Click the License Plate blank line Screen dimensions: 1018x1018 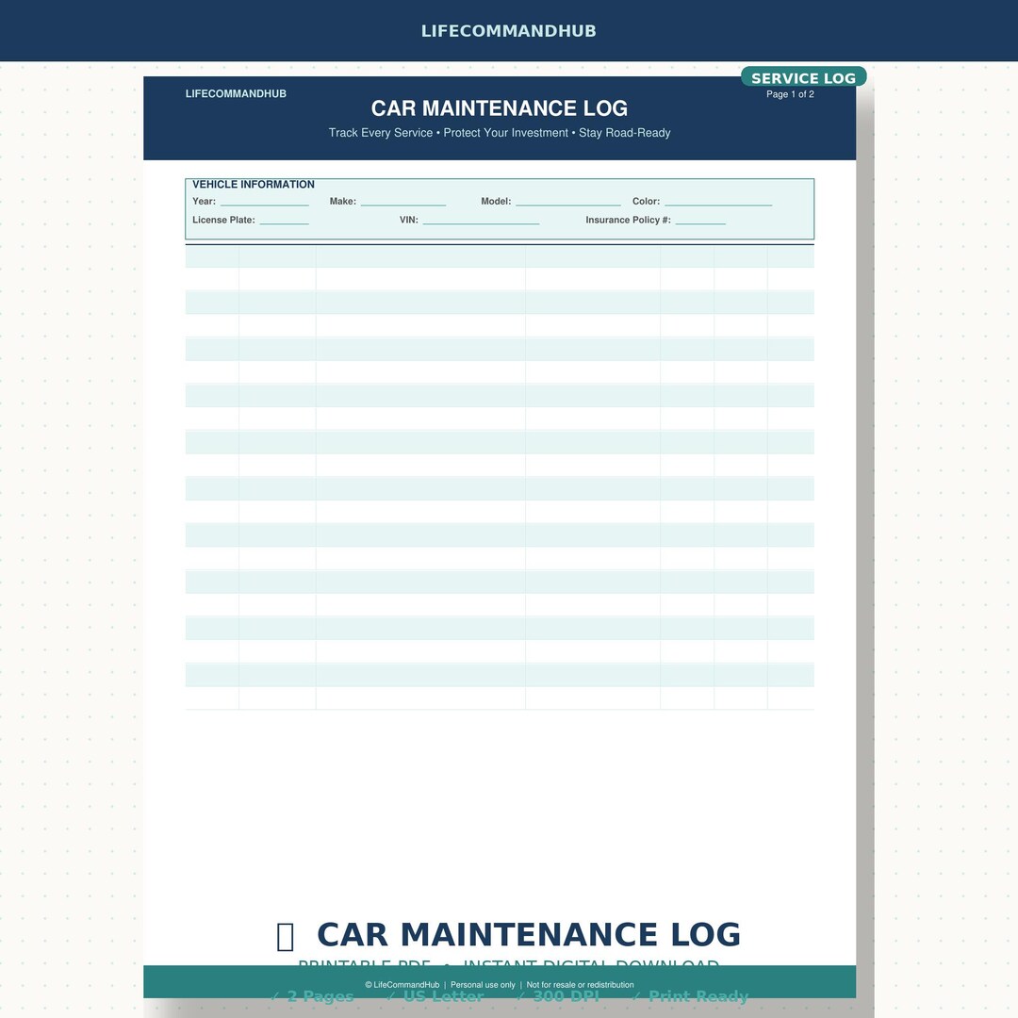pyautogui.click(x=284, y=223)
